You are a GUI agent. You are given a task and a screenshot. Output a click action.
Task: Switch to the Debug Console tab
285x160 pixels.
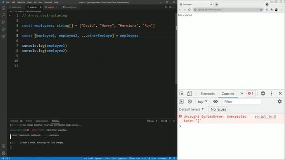[x=42, y=121]
